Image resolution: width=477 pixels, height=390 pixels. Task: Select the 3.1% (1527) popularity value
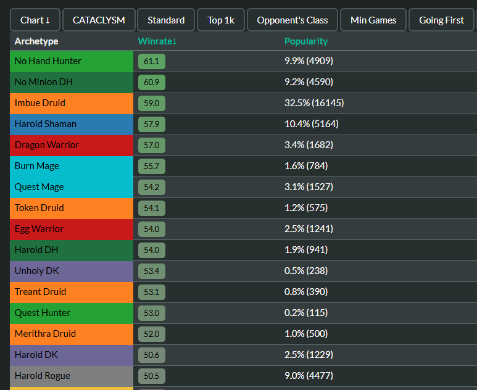pos(309,187)
